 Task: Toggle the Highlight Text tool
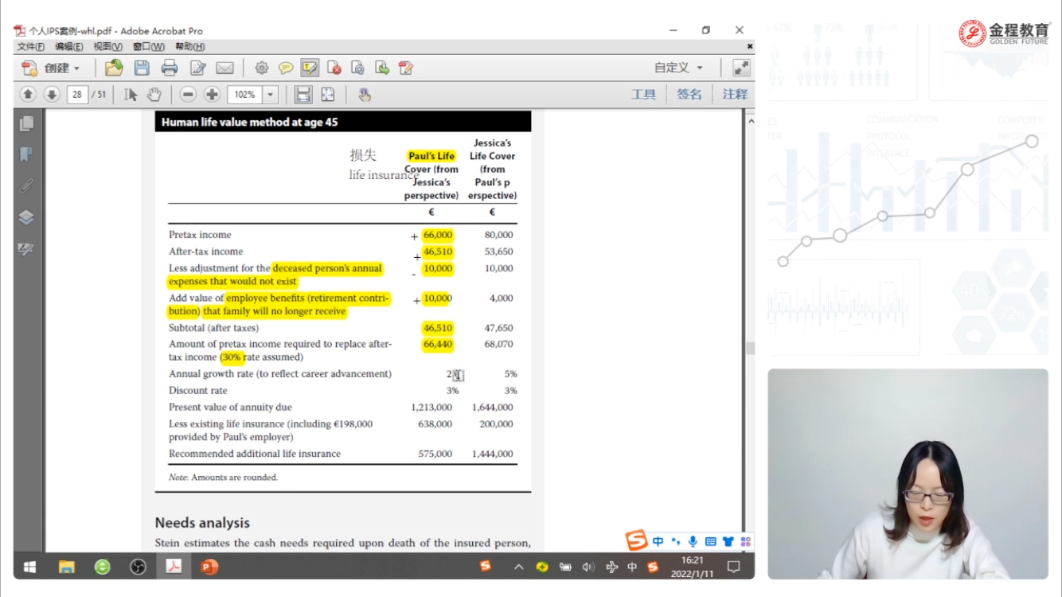tap(310, 68)
